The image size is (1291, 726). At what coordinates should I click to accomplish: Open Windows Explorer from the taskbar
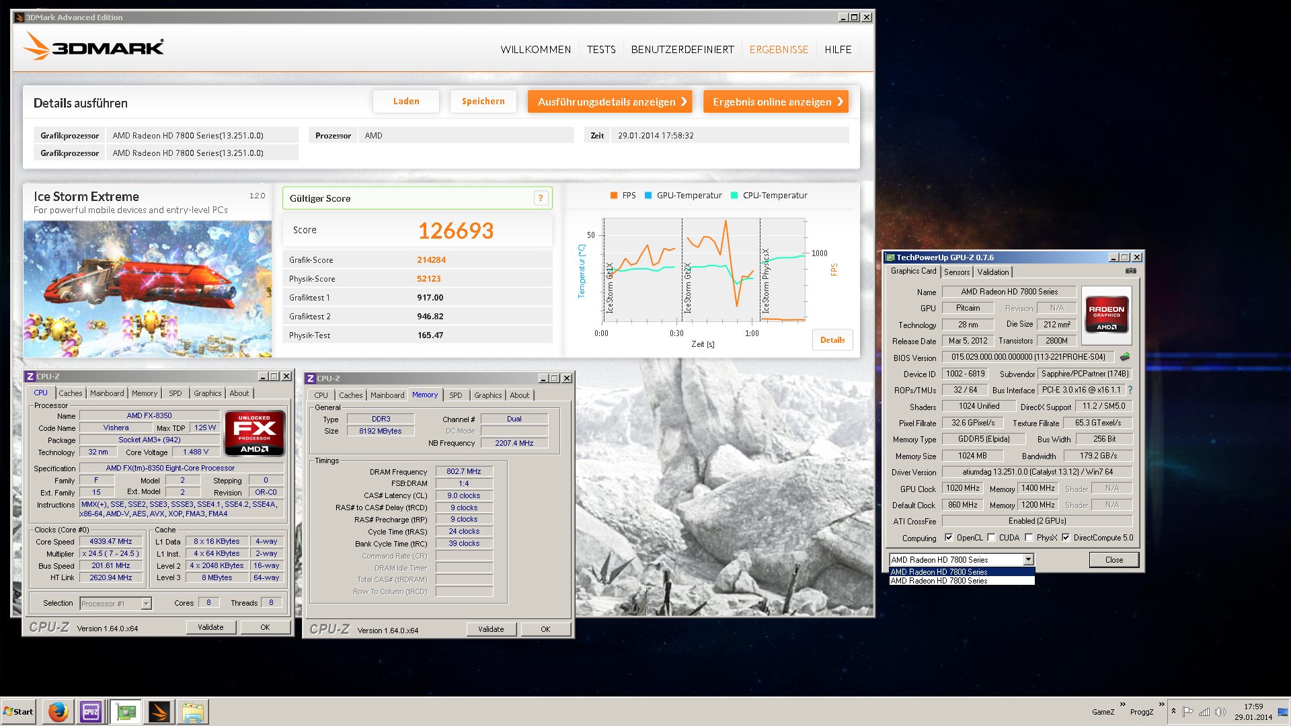193,711
